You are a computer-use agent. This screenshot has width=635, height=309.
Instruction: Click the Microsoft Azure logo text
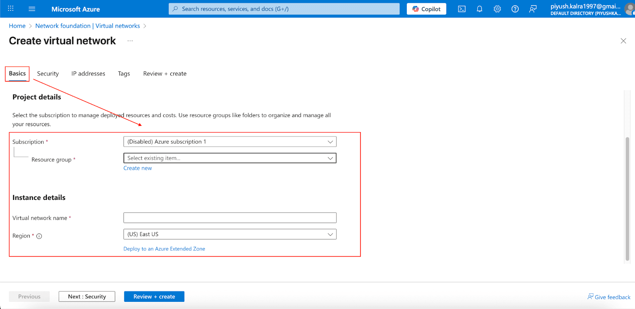coord(75,9)
